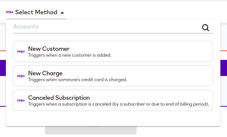Click the New Charge heading text
Viewport: 227px width, 137px height.
(45, 73)
